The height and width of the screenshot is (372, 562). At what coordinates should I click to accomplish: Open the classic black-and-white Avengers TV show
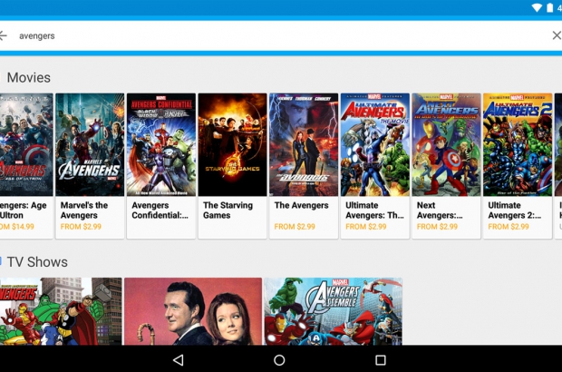[x=193, y=311]
